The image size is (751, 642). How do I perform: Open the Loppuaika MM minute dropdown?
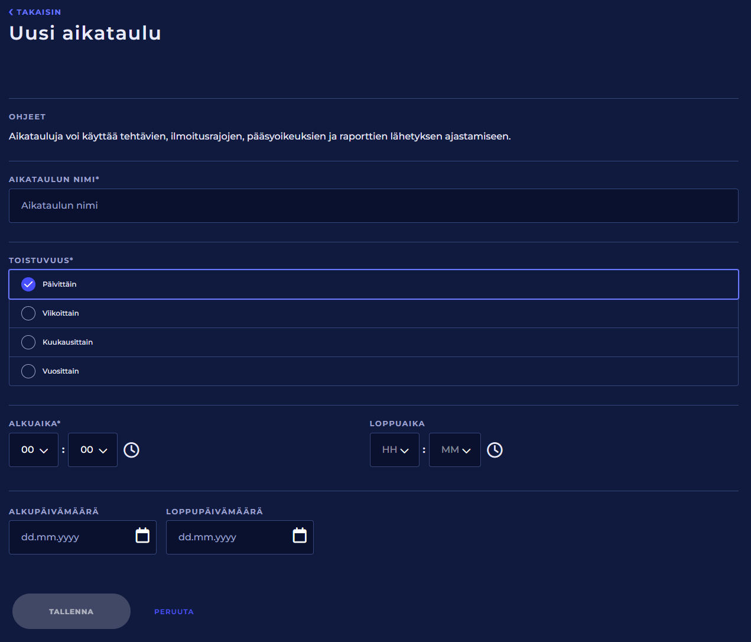click(455, 450)
